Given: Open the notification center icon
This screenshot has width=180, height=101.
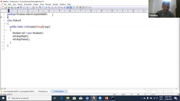Looking at the screenshot, I should [x=175, y=98].
